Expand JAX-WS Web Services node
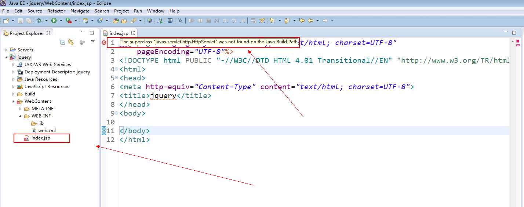The height and width of the screenshot is (207, 524). [14, 65]
